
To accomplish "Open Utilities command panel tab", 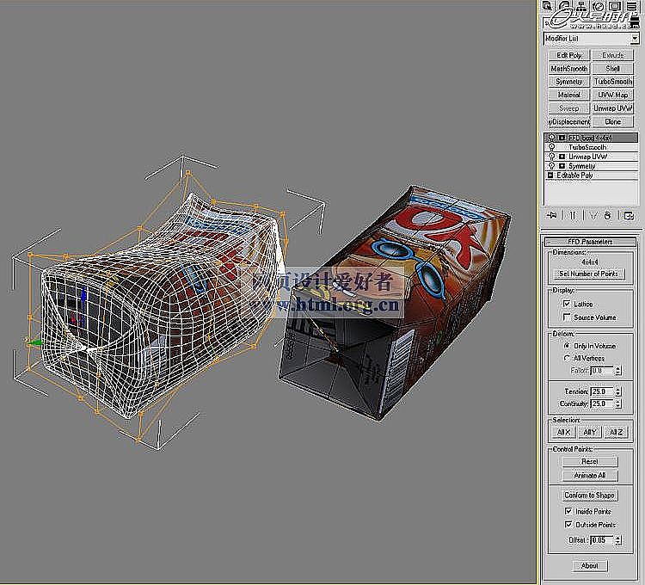I will pyautogui.click(x=632, y=6).
